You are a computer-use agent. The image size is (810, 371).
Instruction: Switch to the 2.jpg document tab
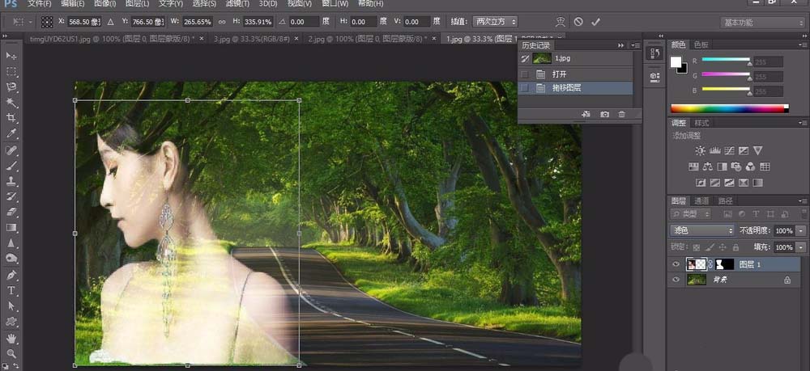tap(372, 39)
